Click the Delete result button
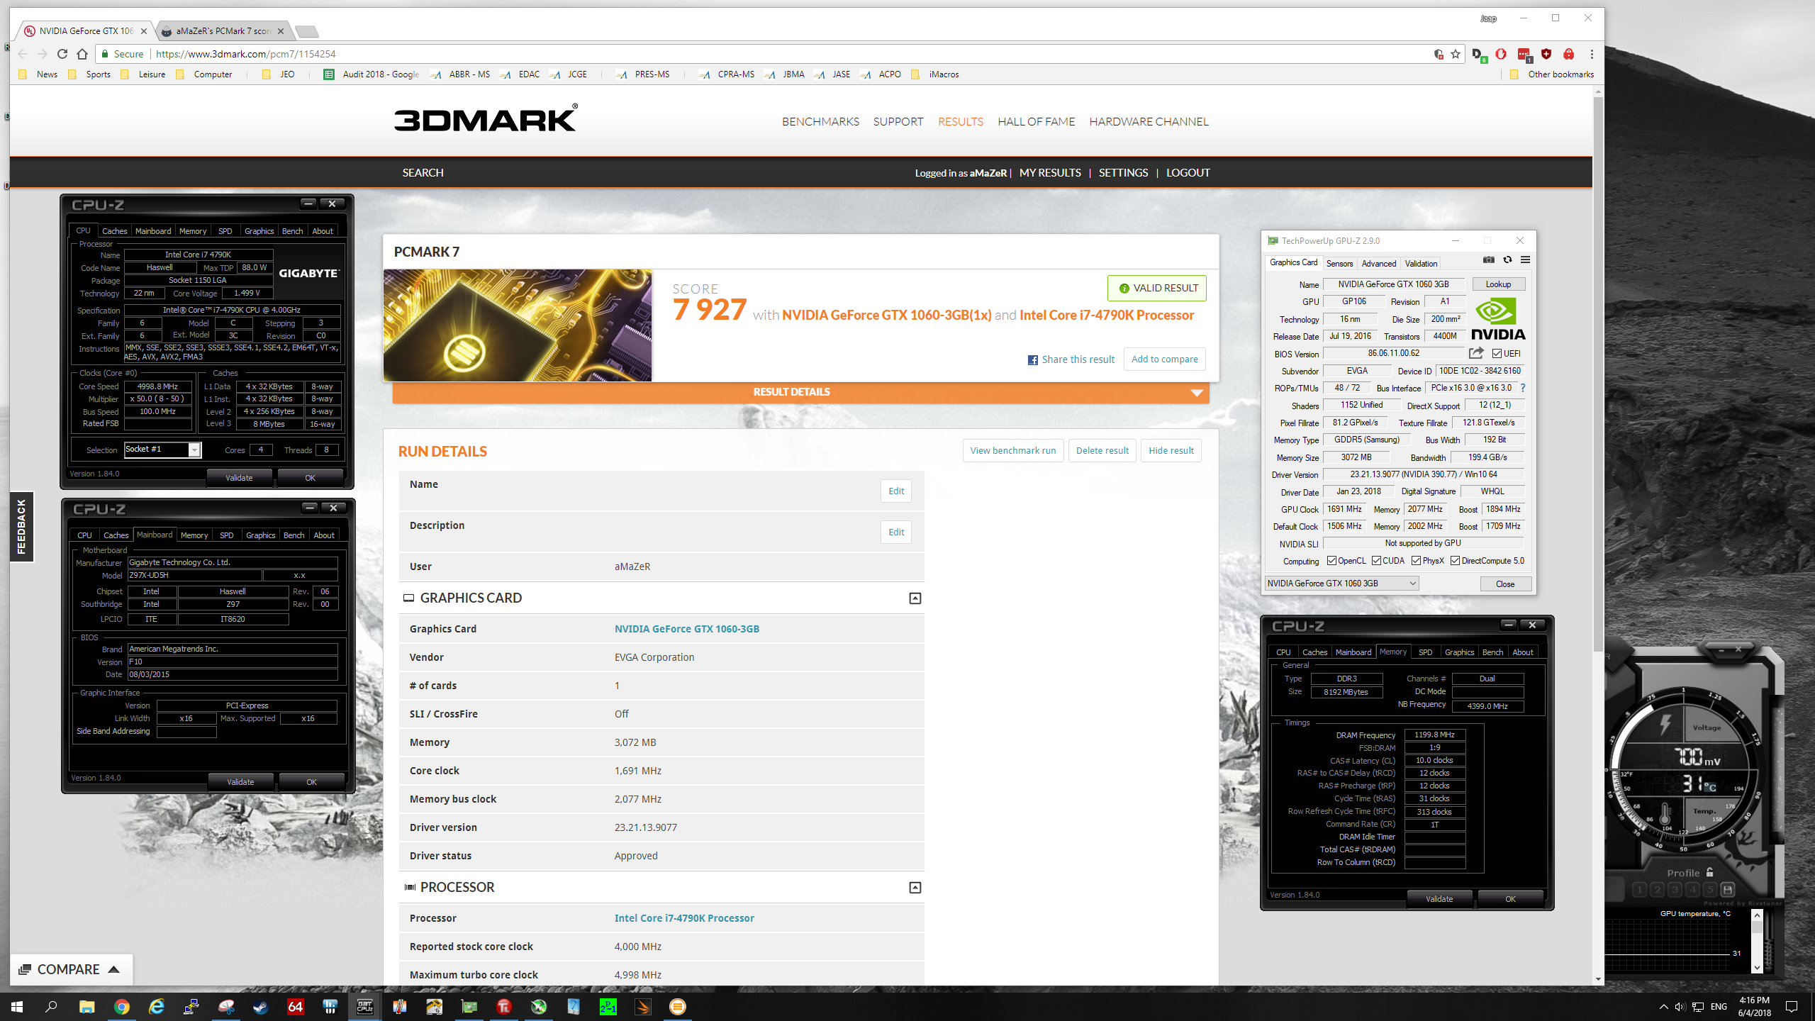The image size is (1815, 1021). coord(1102,450)
